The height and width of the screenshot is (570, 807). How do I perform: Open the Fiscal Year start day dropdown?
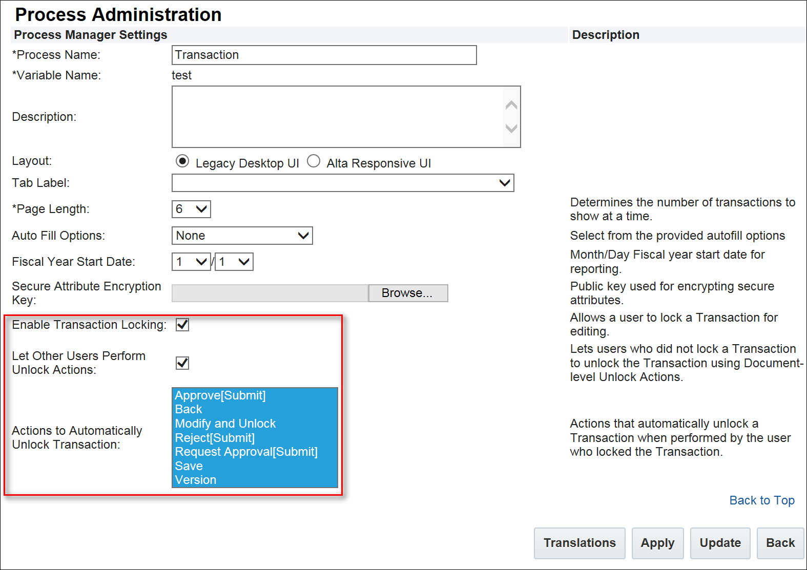pos(234,262)
